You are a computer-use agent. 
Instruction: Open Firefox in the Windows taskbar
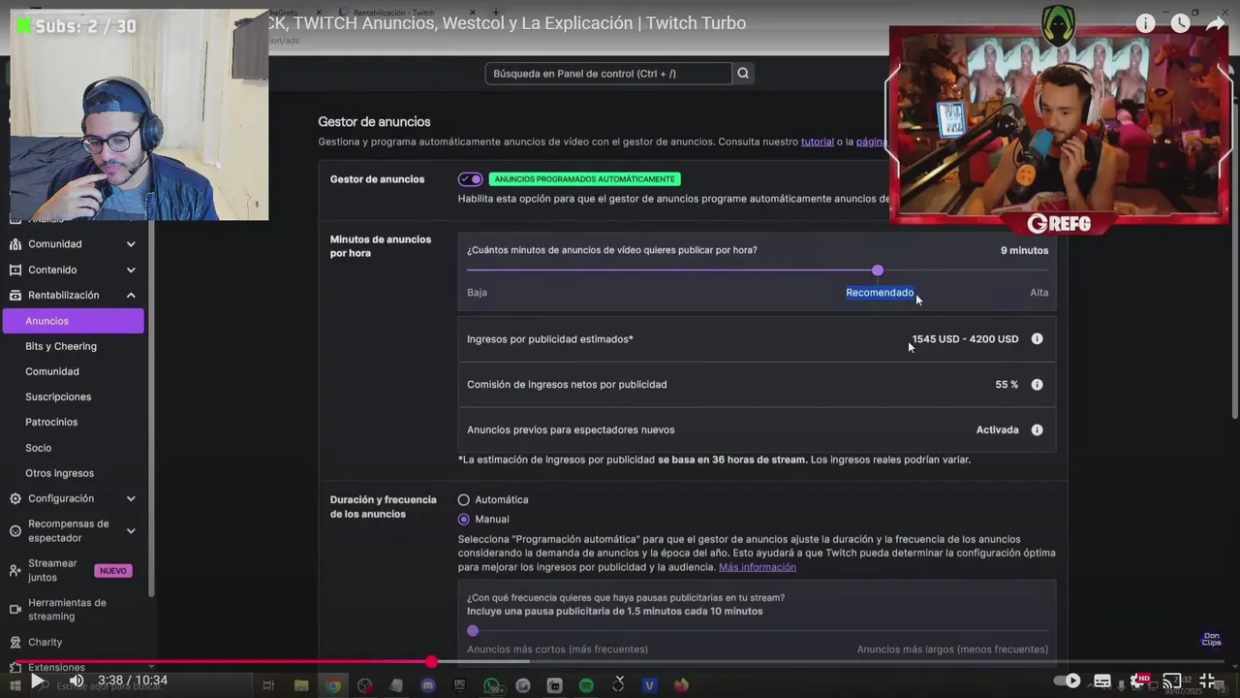point(681,686)
